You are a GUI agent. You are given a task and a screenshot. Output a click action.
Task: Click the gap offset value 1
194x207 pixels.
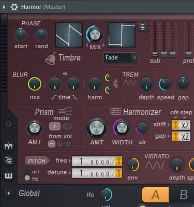point(175,137)
